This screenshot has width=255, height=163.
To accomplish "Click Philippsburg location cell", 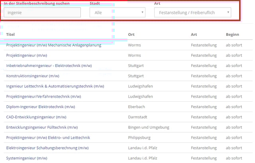I will (139, 137).
